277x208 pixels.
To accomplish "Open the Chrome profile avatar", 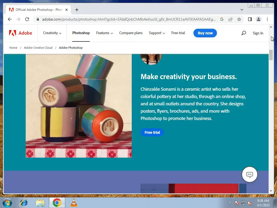I will [258, 19].
